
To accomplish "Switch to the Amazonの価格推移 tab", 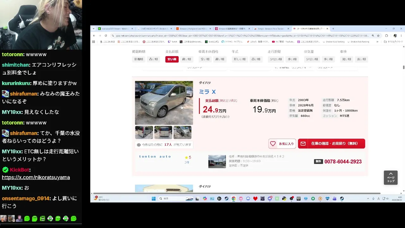I will [x=232, y=28].
